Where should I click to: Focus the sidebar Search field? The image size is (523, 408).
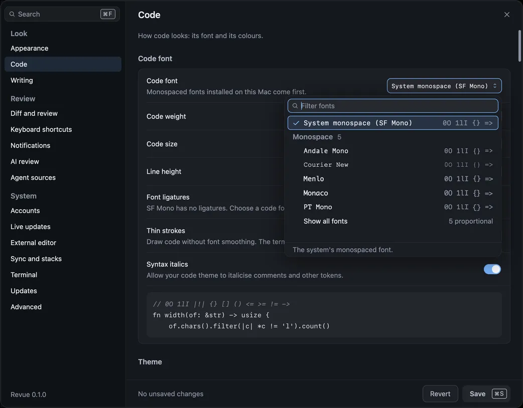click(62, 14)
